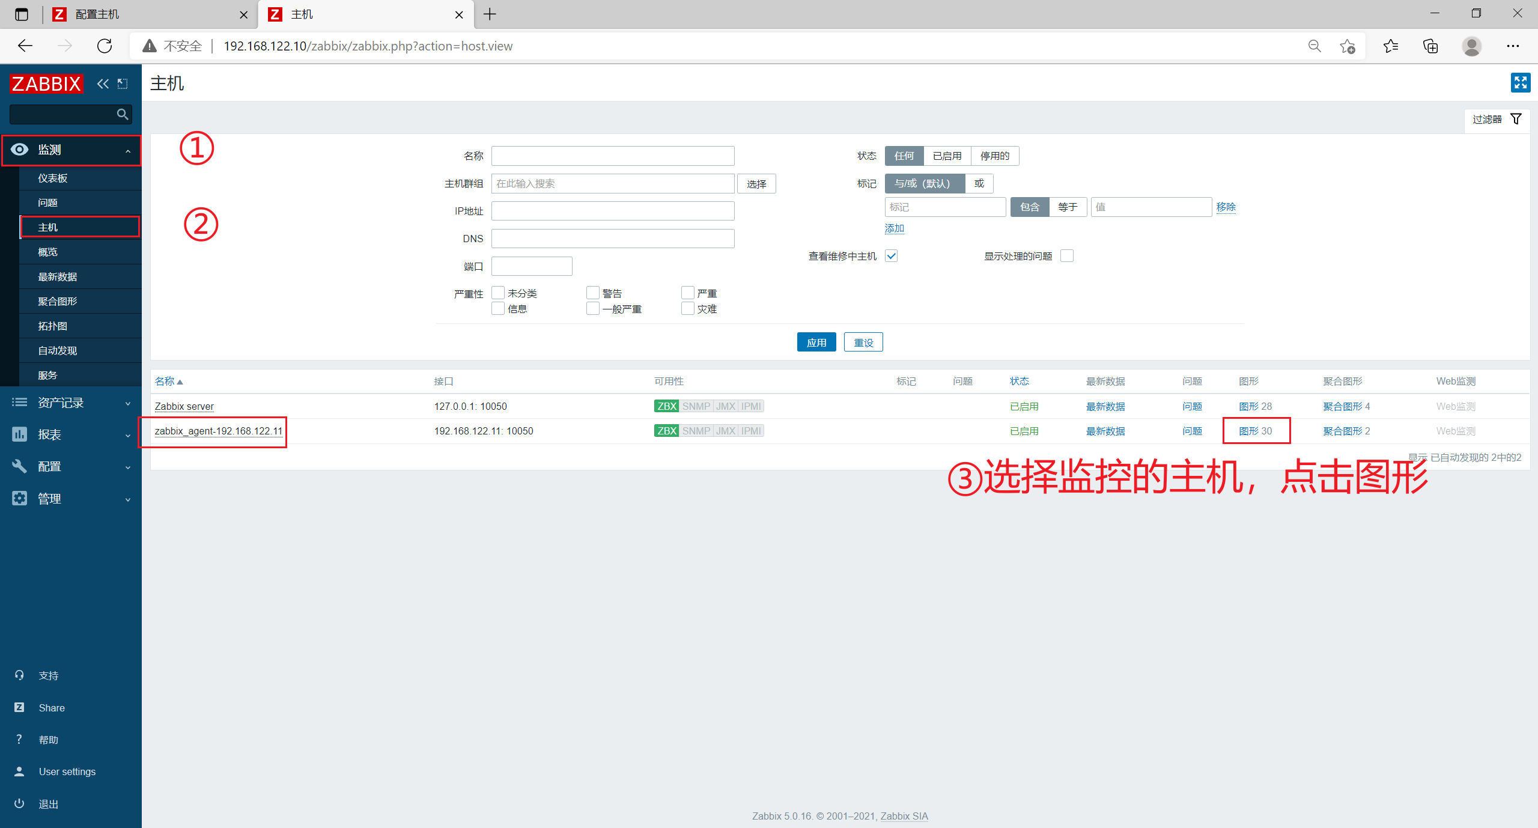Expand the 资产记录 menu section
This screenshot has width=1538, height=828.
coord(71,403)
